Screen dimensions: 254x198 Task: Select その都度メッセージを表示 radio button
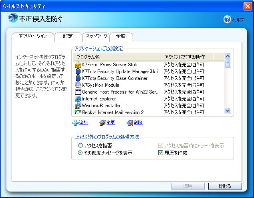pos(80,153)
